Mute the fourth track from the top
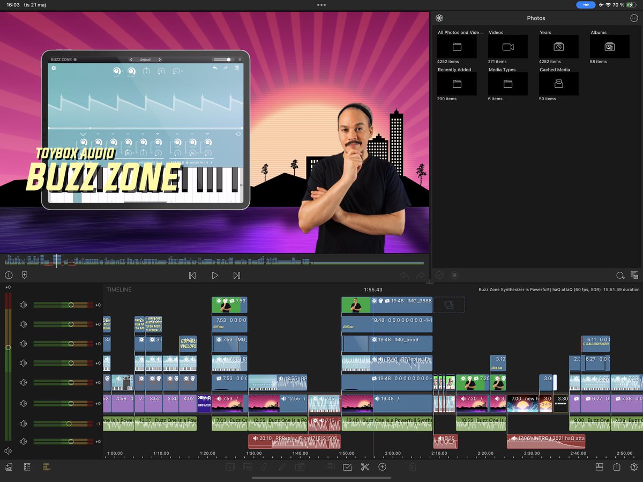Screen dimensions: 643x482 point(23,363)
